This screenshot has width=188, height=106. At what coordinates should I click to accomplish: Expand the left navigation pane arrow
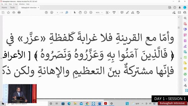(1, 58)
